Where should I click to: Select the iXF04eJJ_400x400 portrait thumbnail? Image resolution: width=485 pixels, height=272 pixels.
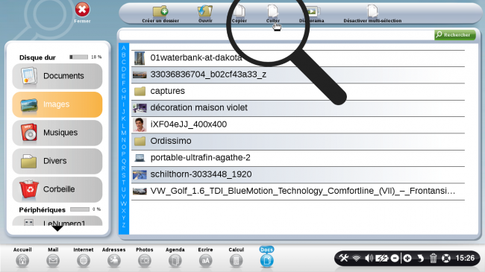140,124
